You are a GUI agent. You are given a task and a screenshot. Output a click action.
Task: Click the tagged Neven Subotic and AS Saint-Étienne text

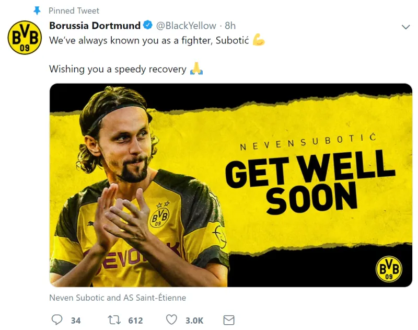pos(118,298)
